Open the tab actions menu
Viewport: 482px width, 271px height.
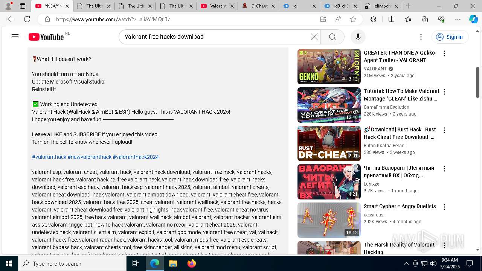pyautogui.click(x=23, y=6)
